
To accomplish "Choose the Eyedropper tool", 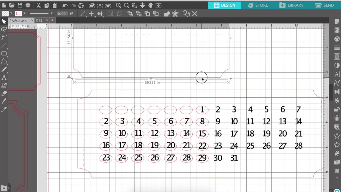I will click(x=4, y=110).
